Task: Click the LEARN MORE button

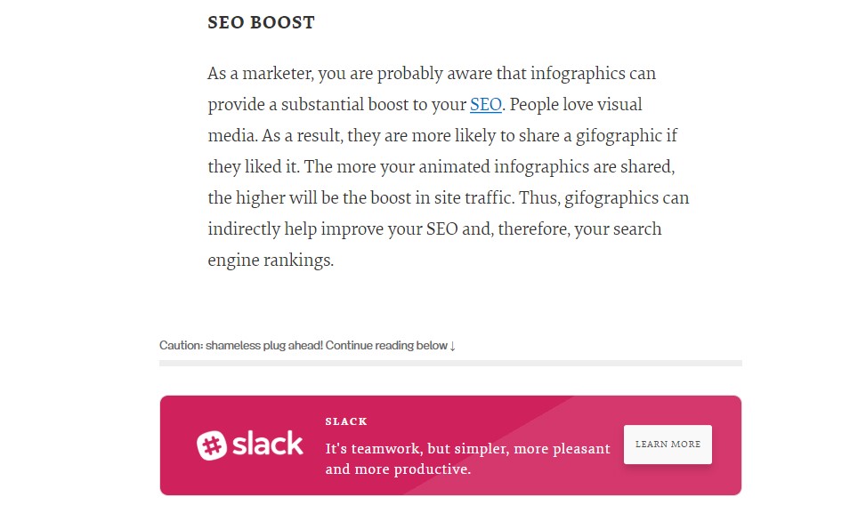Action: pyautogui.click(x=668, y=445)
